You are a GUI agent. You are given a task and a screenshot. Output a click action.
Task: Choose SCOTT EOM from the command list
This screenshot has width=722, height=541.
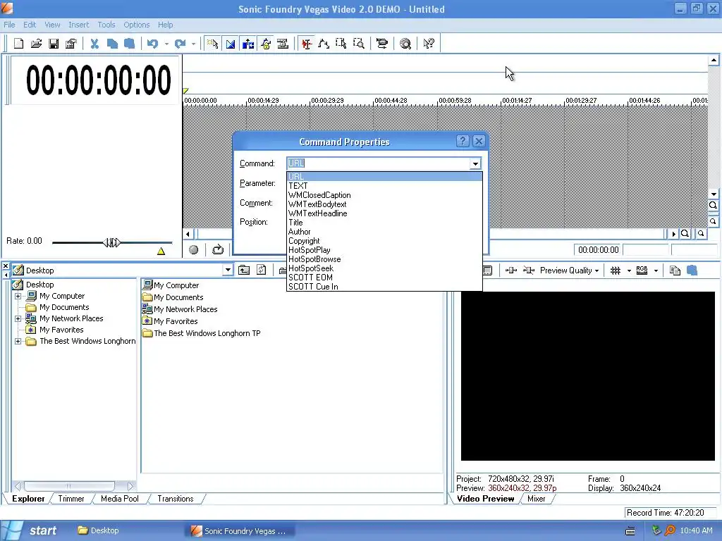[384, 278]
